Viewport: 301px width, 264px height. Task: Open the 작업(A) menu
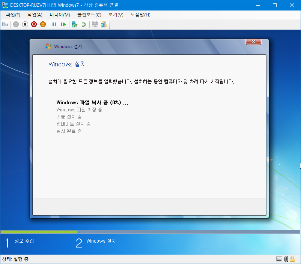(35, 15)
